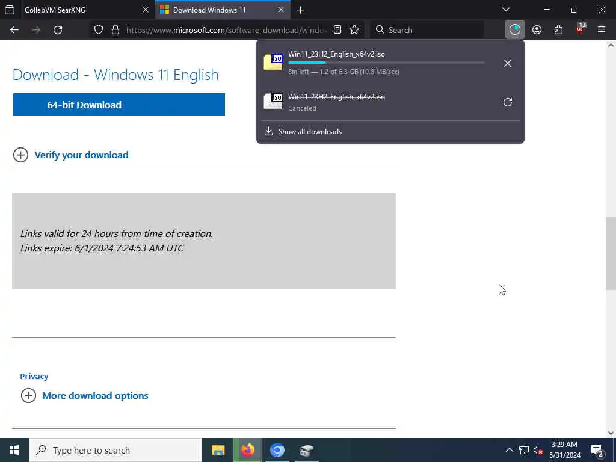Open Firefox View at the tab strip start
616x462 pixels.
(x=10, y=10)
